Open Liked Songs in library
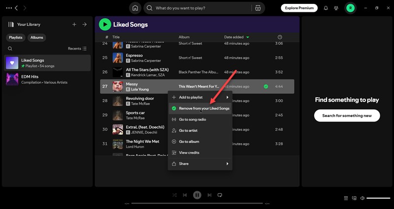 point(47,63)
